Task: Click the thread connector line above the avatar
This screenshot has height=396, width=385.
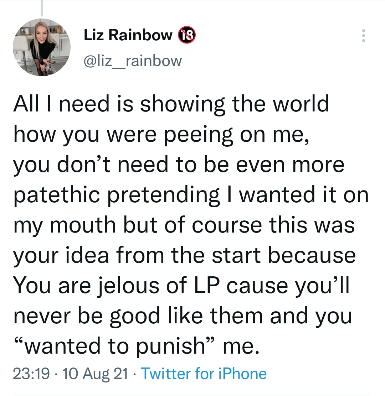Action: pos(42,8)
